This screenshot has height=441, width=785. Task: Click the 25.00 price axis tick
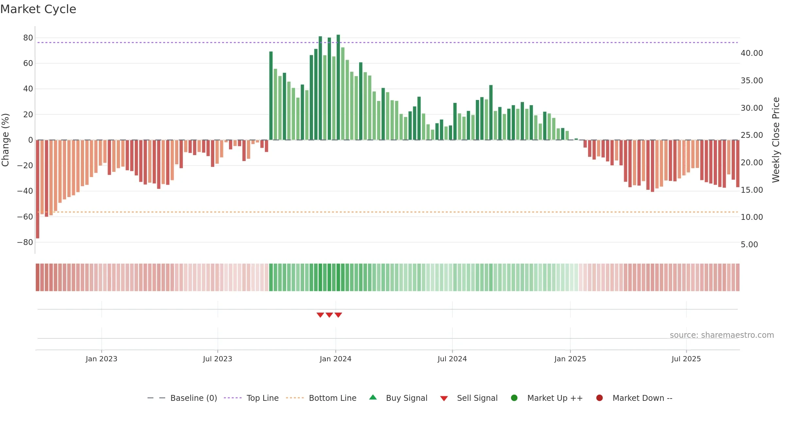pyautogui.click(x=752, y=135)
